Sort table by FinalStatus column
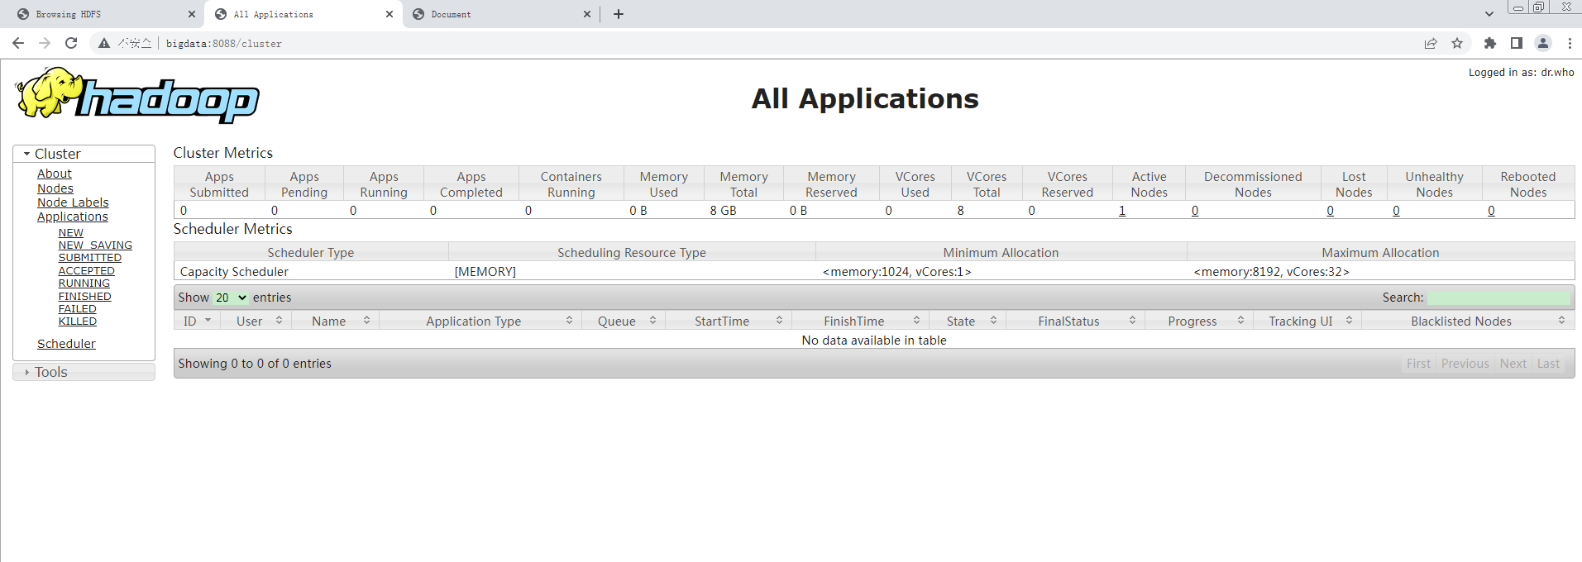The width and height of the screenshot is (1582, 562). [1075, 321]
